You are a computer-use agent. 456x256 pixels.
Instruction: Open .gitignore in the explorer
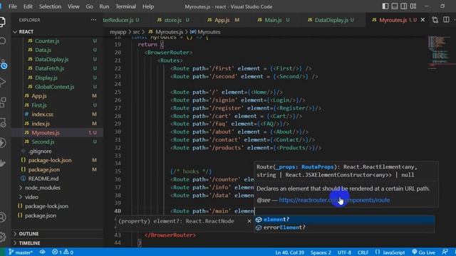tap(57, 151)
